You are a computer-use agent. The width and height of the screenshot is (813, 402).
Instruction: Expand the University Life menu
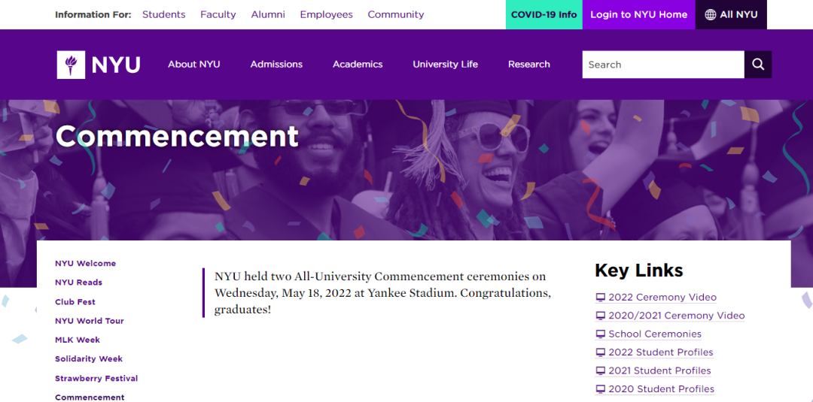[445, 65]
